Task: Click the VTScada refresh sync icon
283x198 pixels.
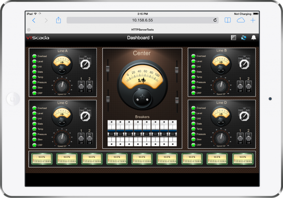Action: [243, 38]
